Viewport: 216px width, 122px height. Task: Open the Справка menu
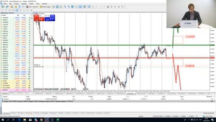[44, 4]
